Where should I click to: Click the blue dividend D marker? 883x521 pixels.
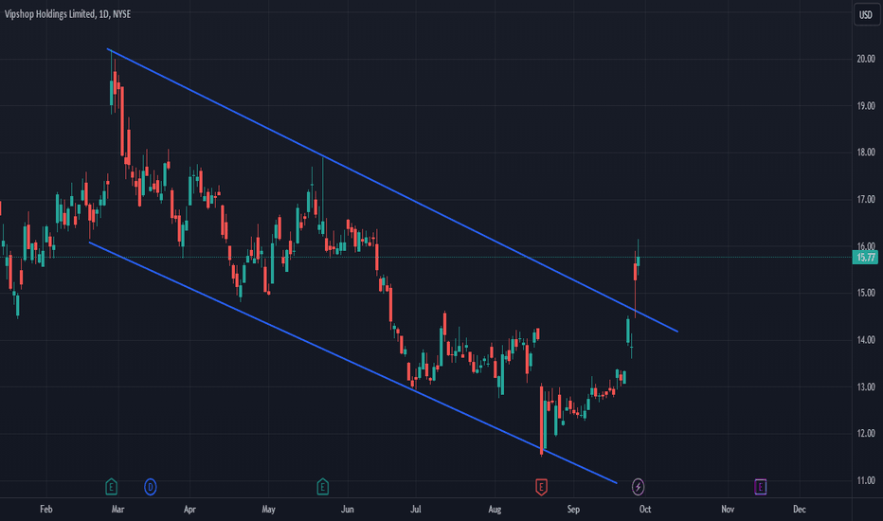point(151,487)
